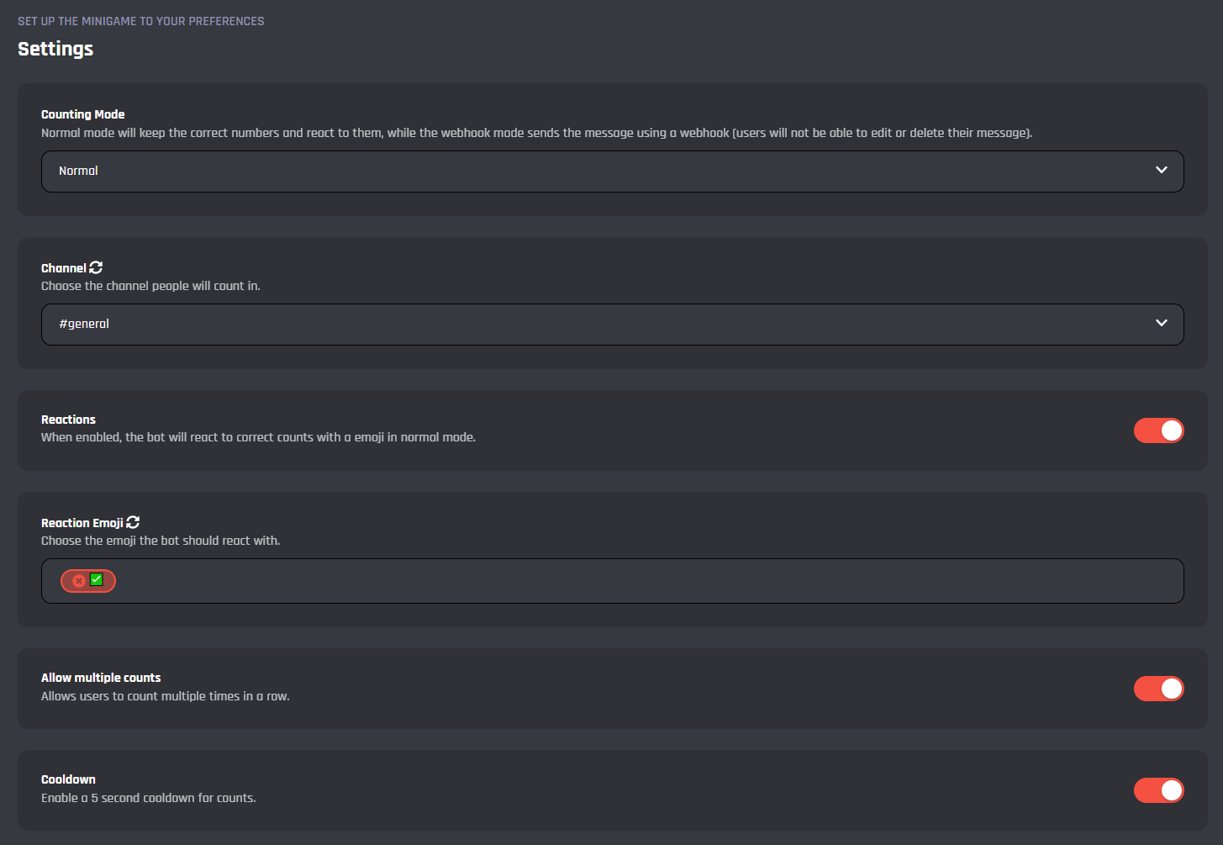Click the Reactions label text
The image size is (1223, 845).
click(69, 420)
